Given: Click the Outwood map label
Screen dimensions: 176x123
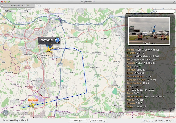Looking at the screenshot, I should [72, 72].
